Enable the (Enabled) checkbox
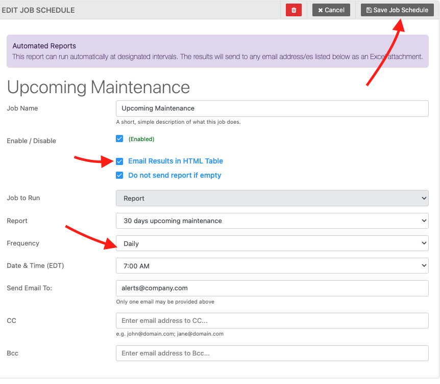 click(x=119, y=139)
